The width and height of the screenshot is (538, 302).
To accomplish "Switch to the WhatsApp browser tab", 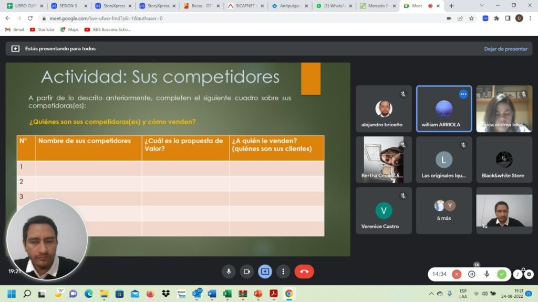I will 333,6.
